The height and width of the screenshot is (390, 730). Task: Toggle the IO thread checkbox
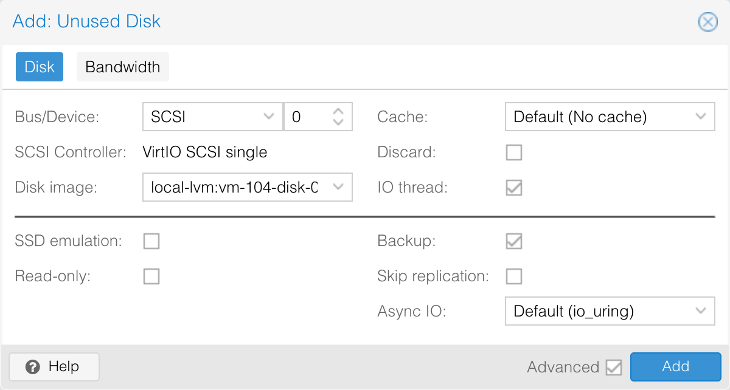[x=514, y=188]
